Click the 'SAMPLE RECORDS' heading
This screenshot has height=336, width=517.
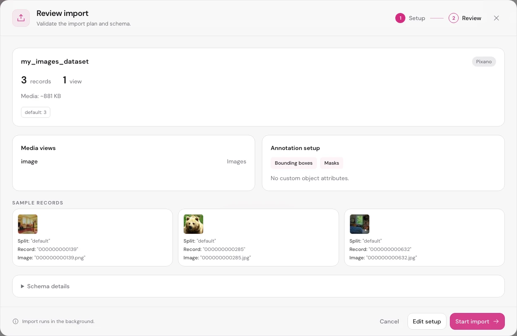pos(38,203)
